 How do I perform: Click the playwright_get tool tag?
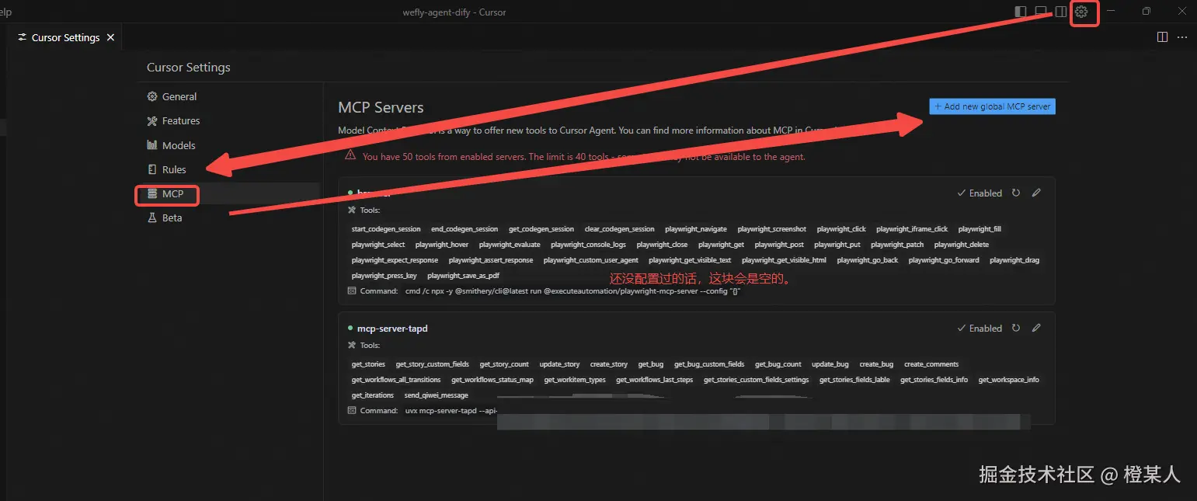721,245
